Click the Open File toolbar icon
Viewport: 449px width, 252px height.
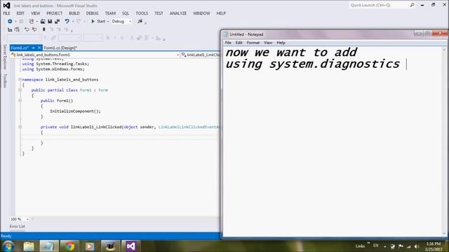coord(43,22)
